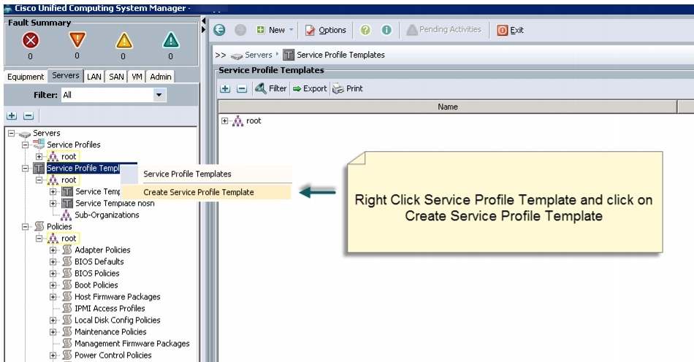Collapse the Servers tree node

tap(12, 133)
